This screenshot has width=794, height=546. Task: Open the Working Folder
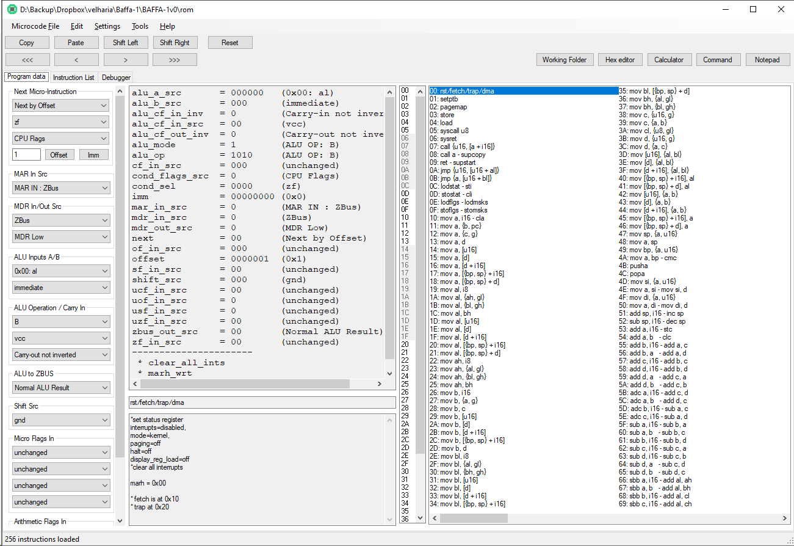(x=565, y=60)
